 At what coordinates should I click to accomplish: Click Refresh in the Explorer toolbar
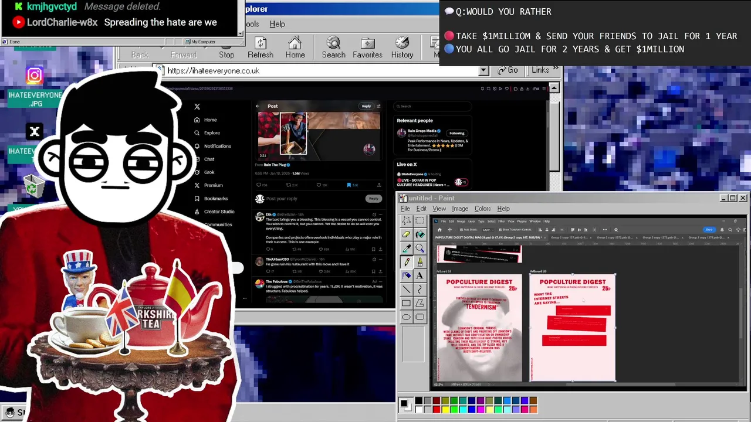[x=261, y=47]
